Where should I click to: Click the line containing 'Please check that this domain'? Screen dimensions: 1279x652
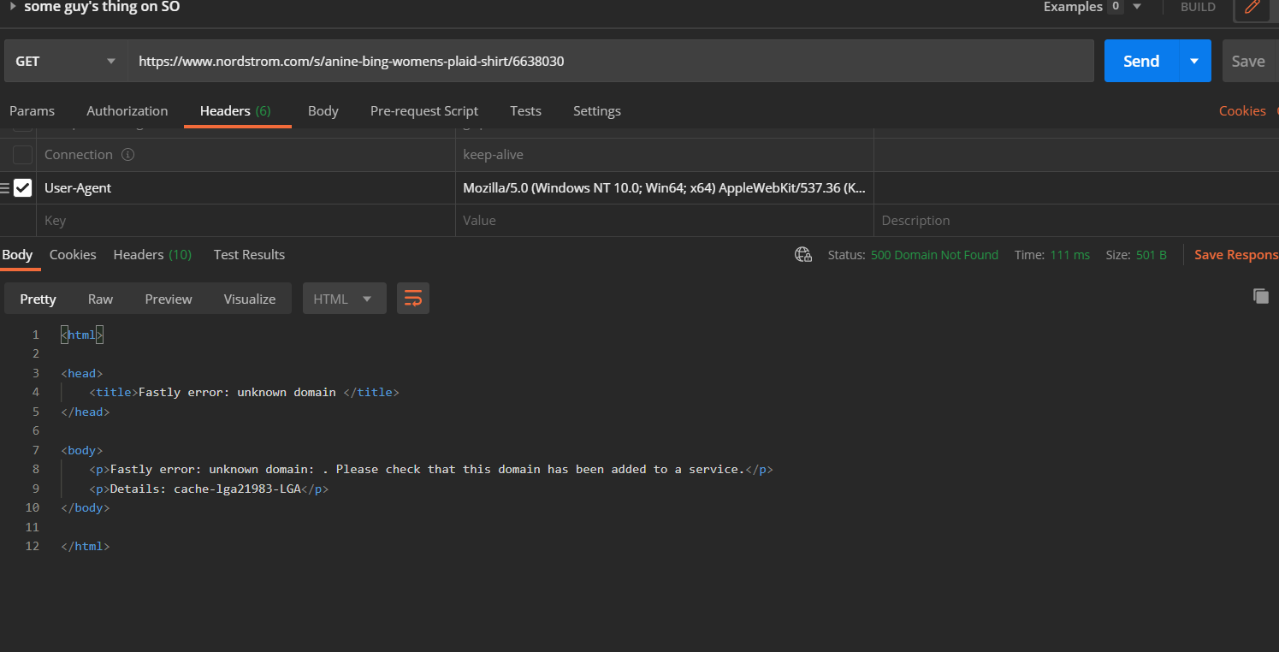(x=430, y=469)
